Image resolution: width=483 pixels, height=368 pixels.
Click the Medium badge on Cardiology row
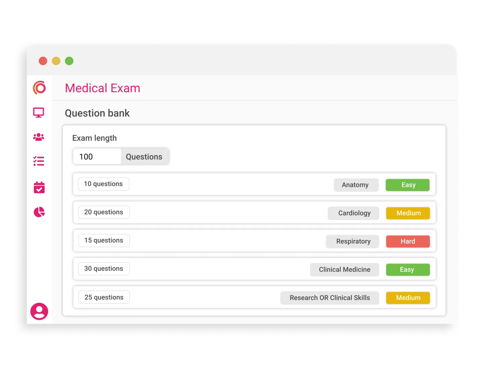click(x=408, y=213)
